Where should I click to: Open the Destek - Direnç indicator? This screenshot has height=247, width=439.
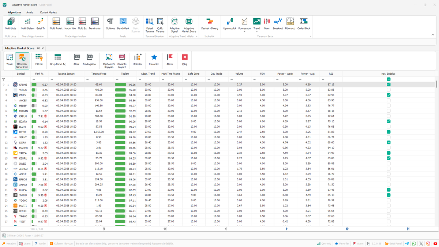[210, 24]
